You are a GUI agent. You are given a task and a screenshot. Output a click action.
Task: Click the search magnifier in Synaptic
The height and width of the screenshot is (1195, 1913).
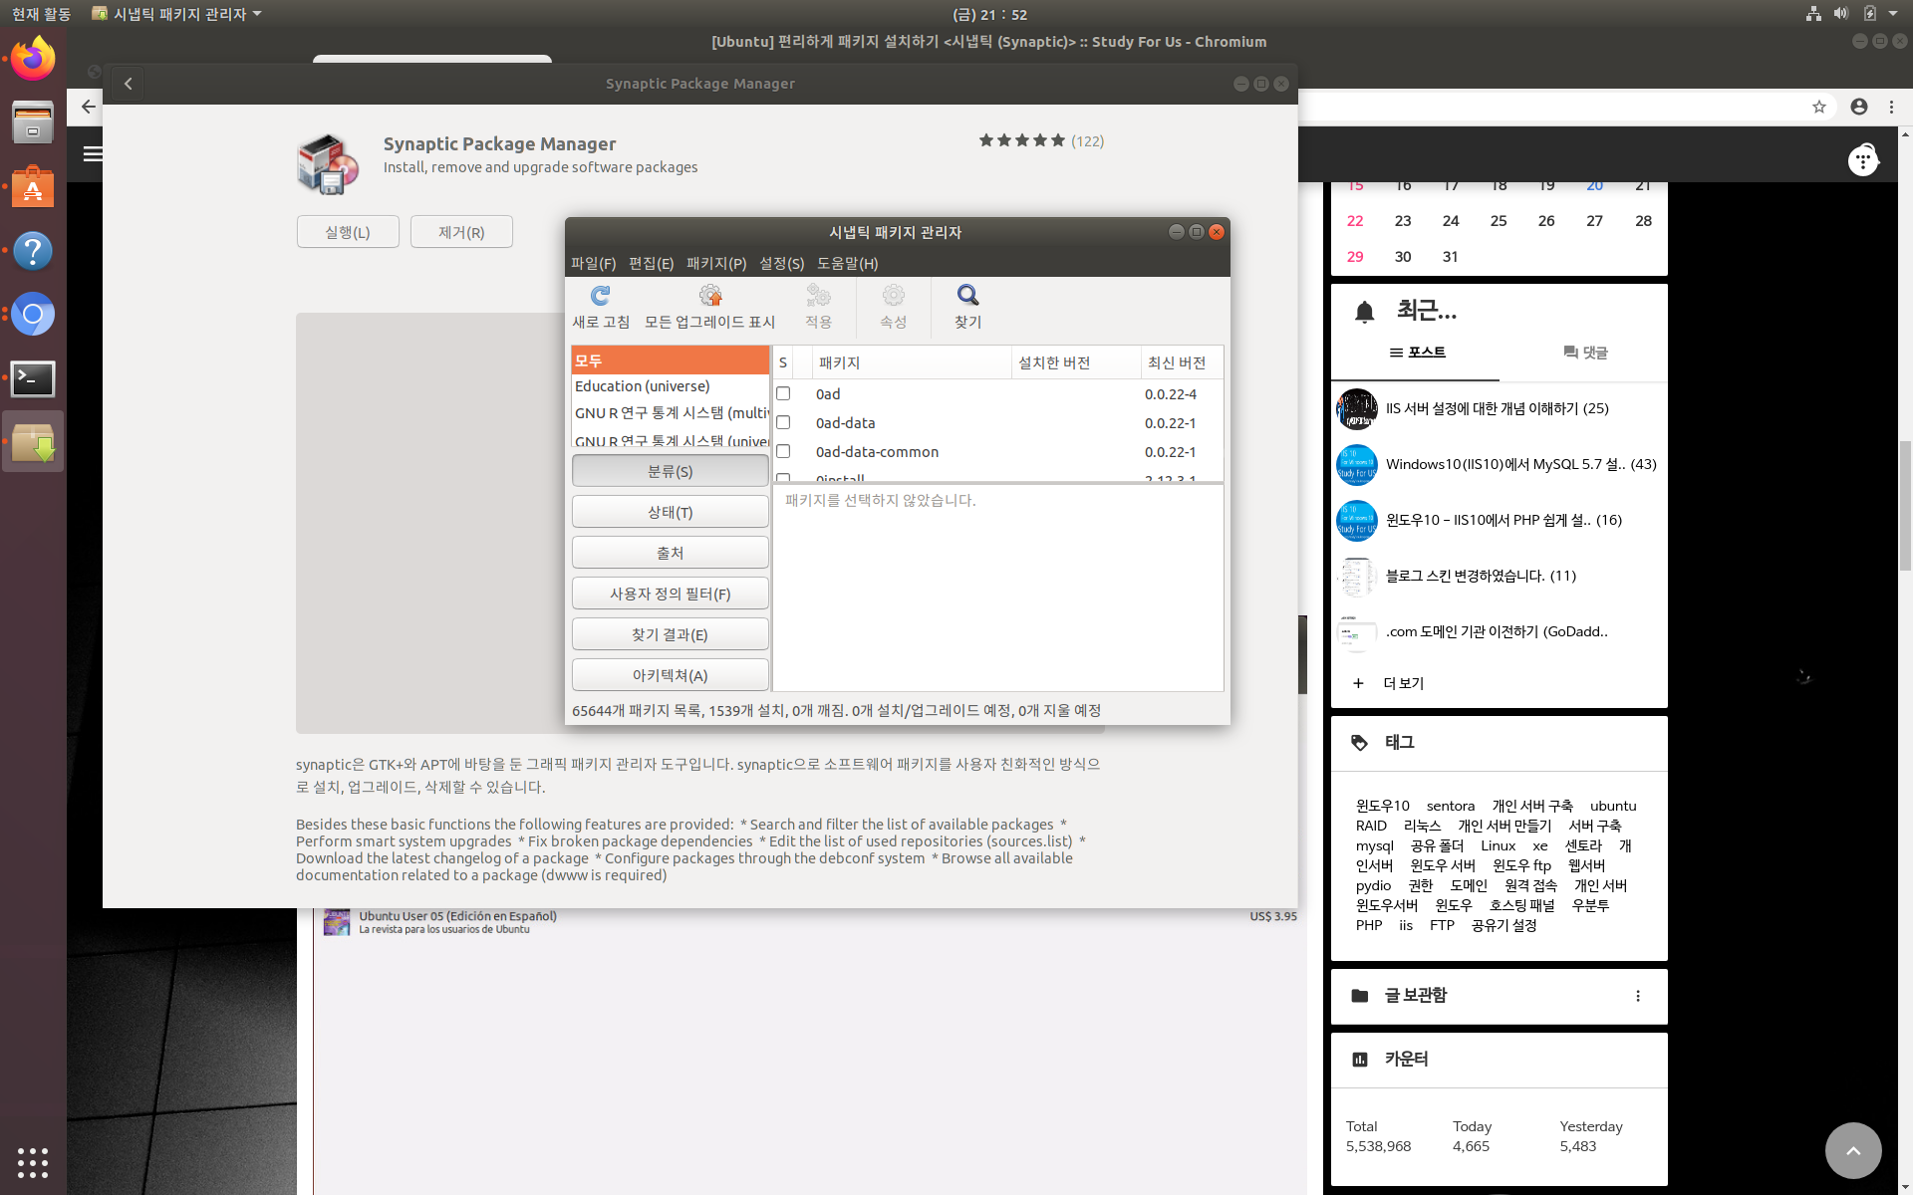click(967, 296)
